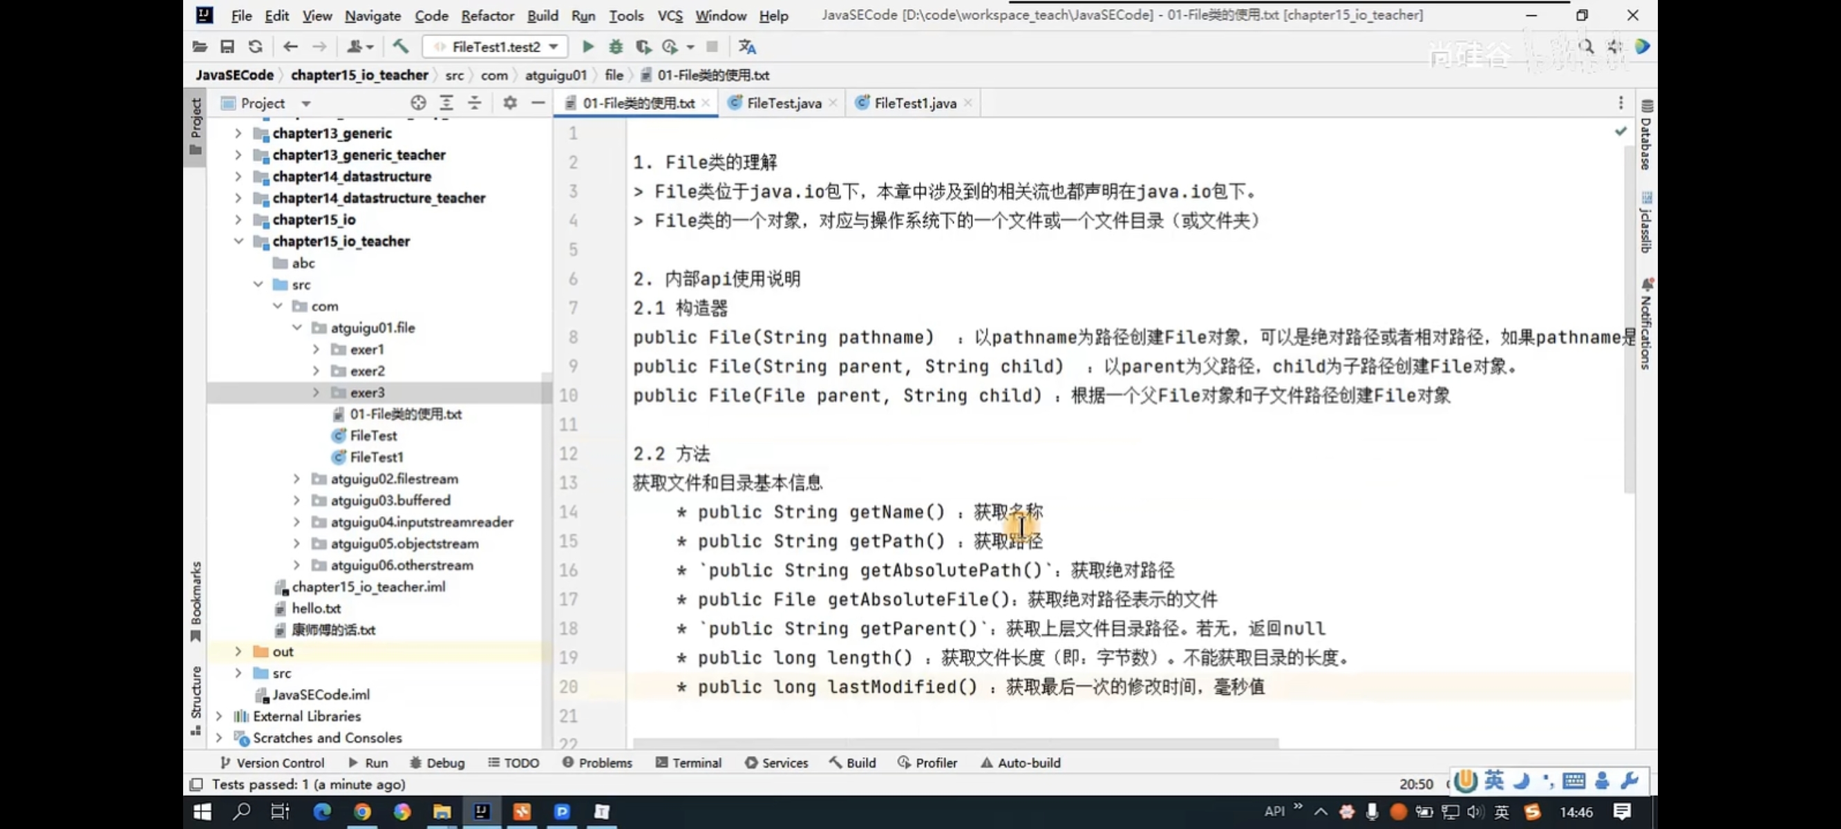Open Project panel settings gear

(509, 103)
